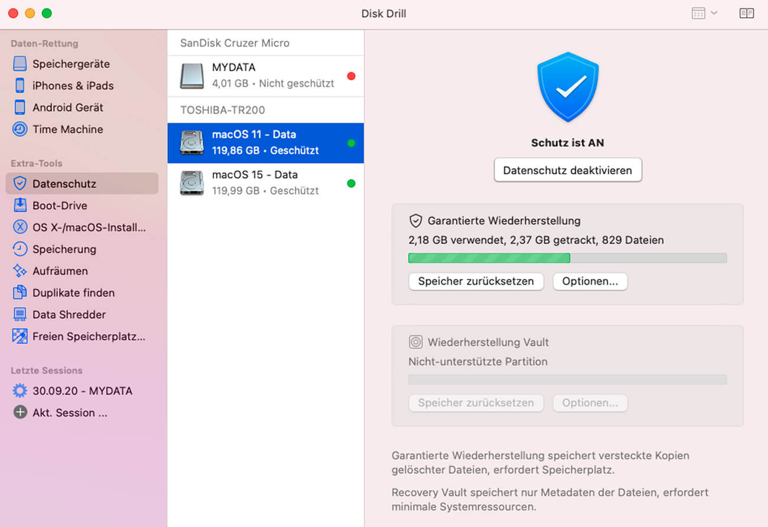Click the Extra-Tools section heading
Viewport: 768px width, 527px height.
[37, 164]
